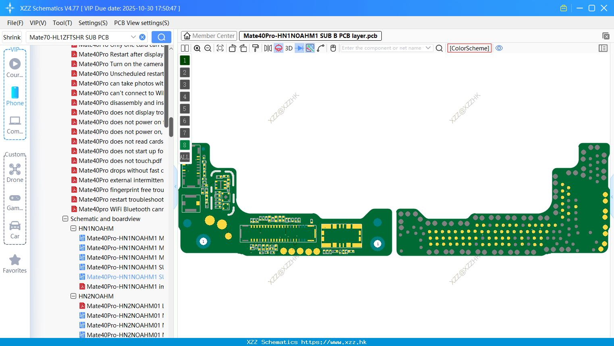
Task: Select PCB layer 3
Action: 185,85
